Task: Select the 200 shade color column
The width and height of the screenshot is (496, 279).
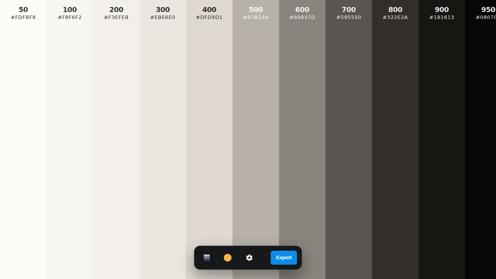Action: point(116,139)
